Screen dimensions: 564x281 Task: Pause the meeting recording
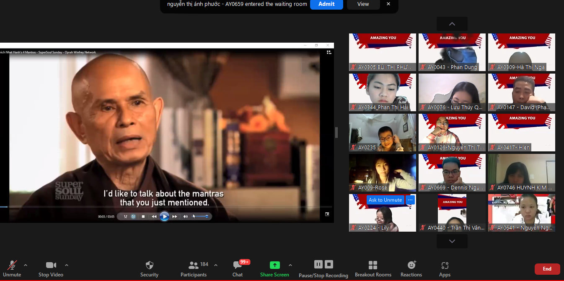coord(318,264)
